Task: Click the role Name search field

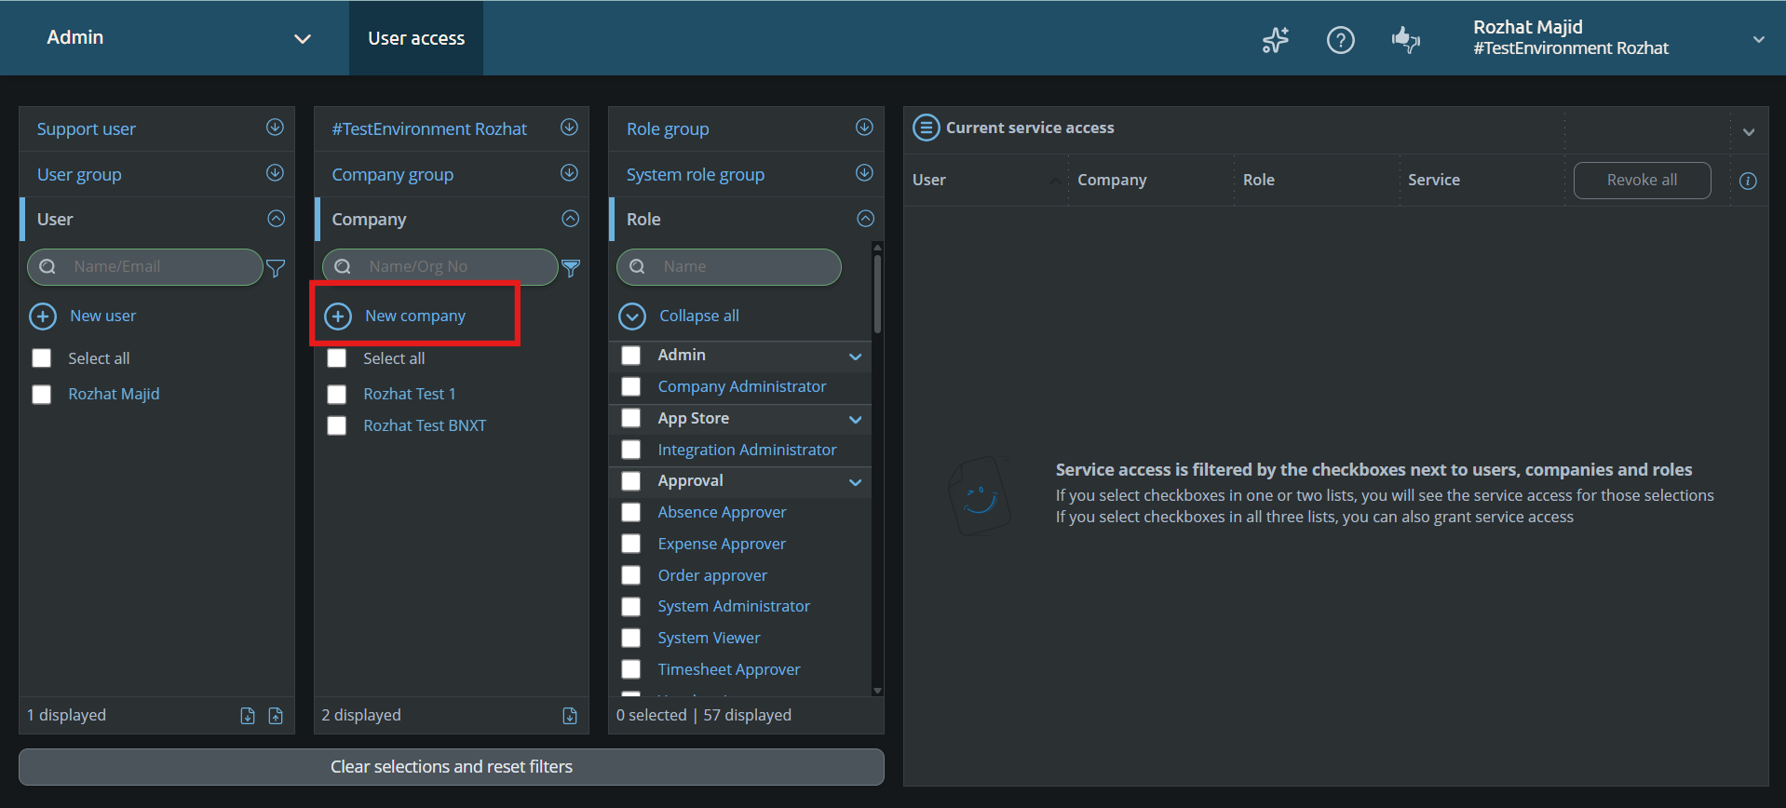Action: point(729,267)
